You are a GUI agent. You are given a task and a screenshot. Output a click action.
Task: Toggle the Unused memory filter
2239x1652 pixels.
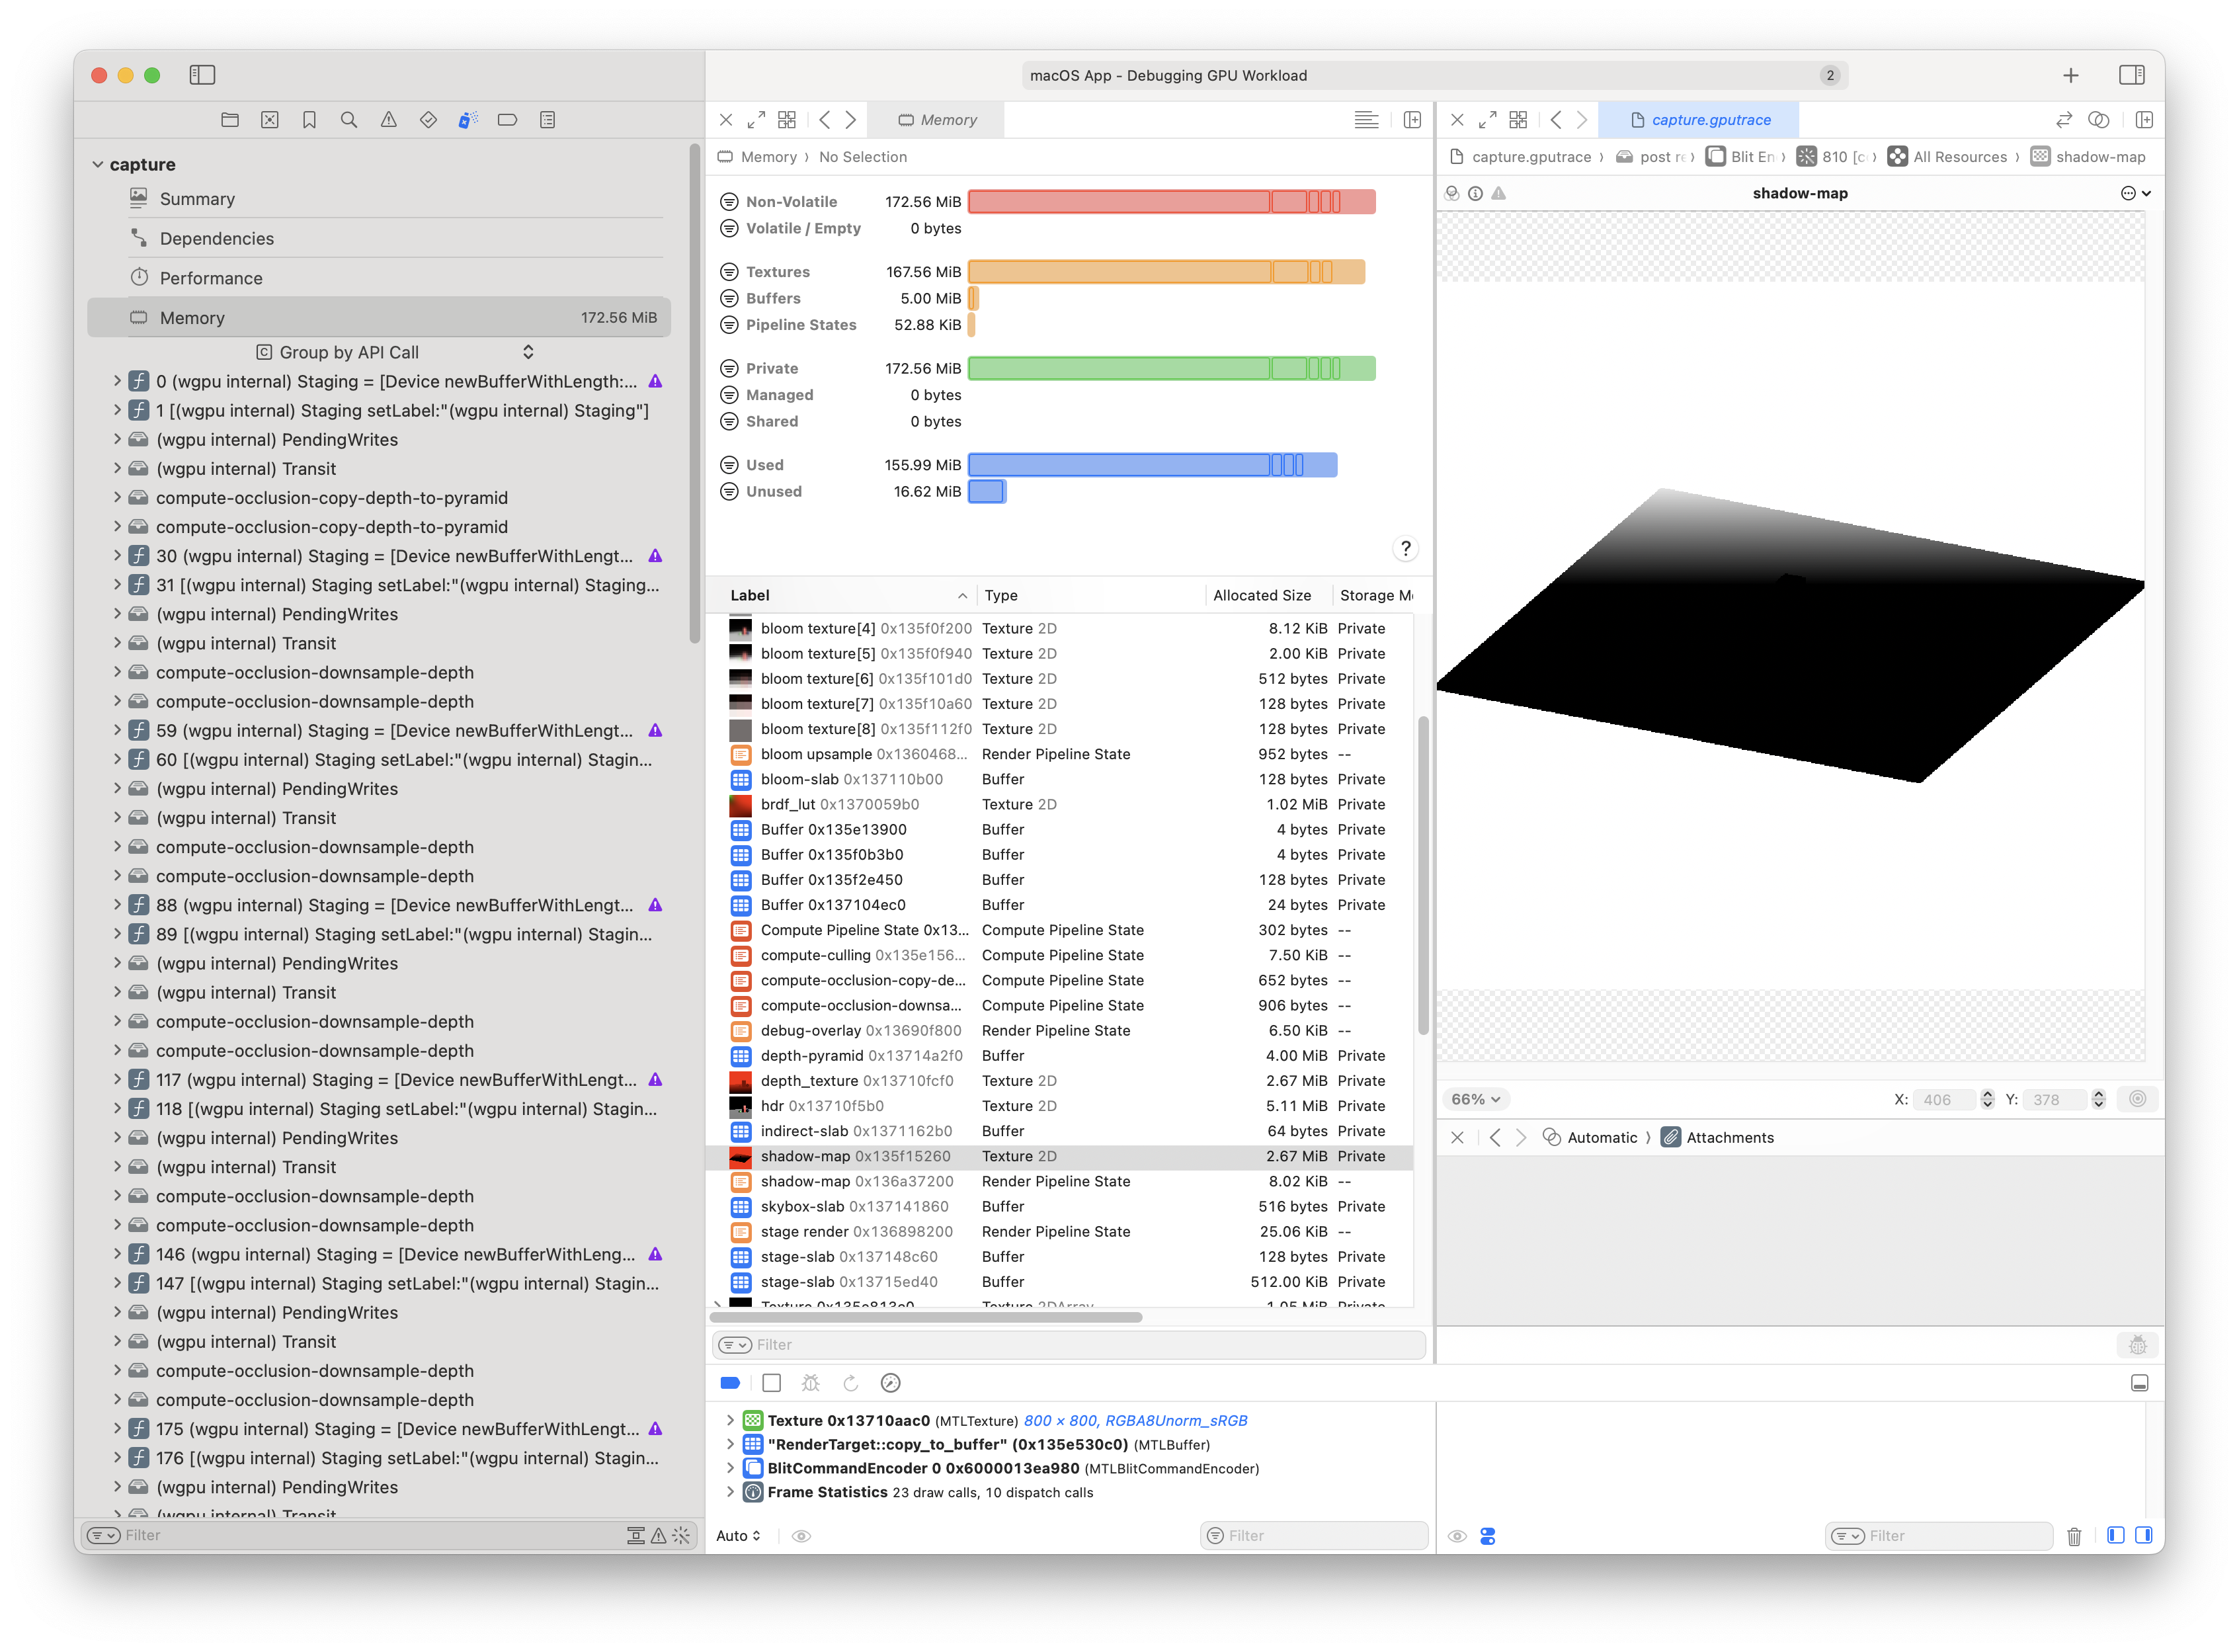(x=730, y=492)
